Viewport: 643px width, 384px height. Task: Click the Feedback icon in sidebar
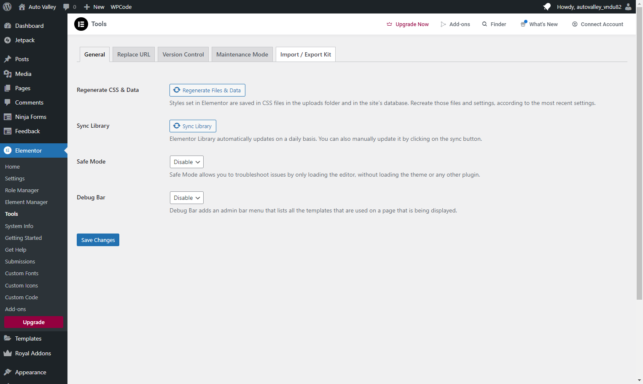[8, 131]
